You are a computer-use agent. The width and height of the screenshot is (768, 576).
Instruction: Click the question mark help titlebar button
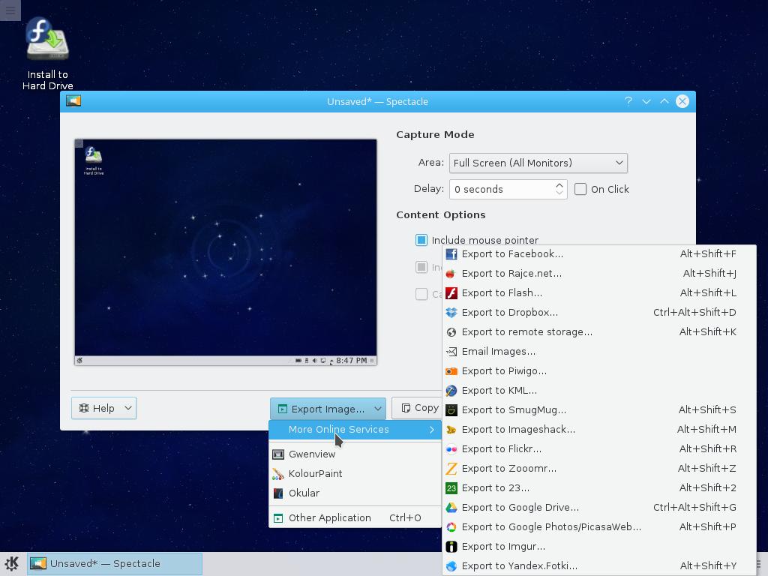coord(628,101)
